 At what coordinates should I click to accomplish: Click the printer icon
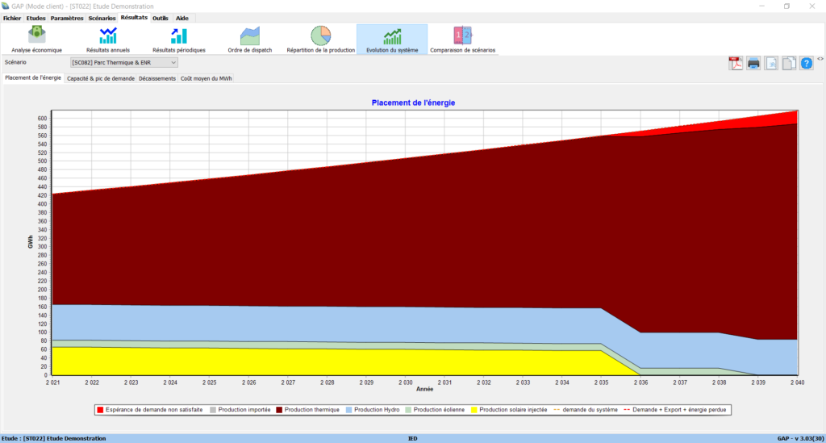pos(753,64)
